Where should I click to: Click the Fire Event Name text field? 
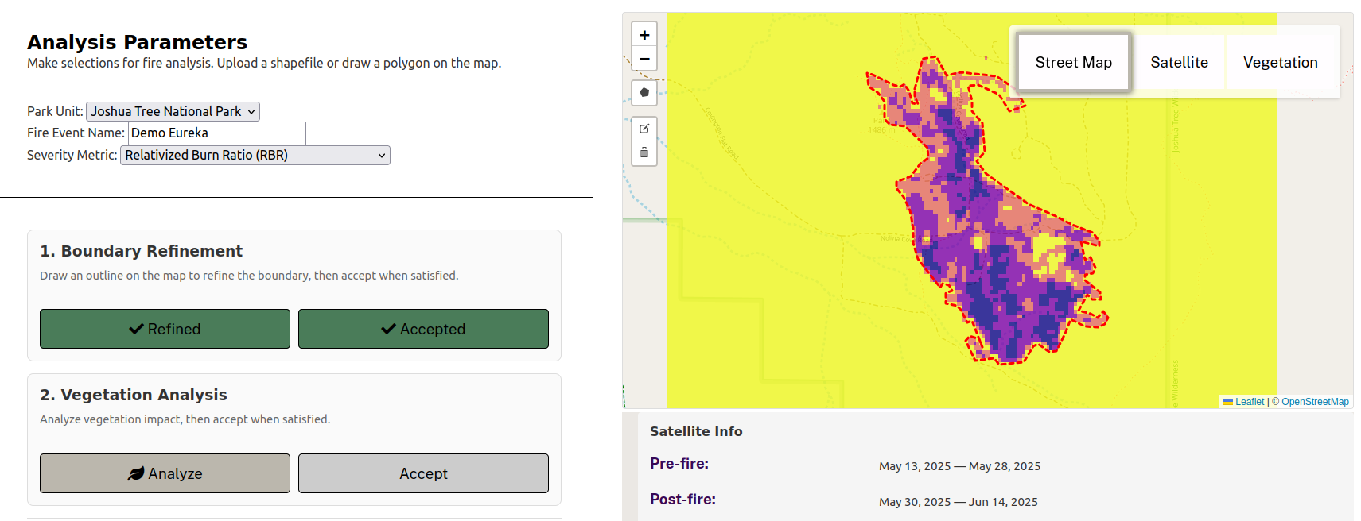tap(216, 133)
